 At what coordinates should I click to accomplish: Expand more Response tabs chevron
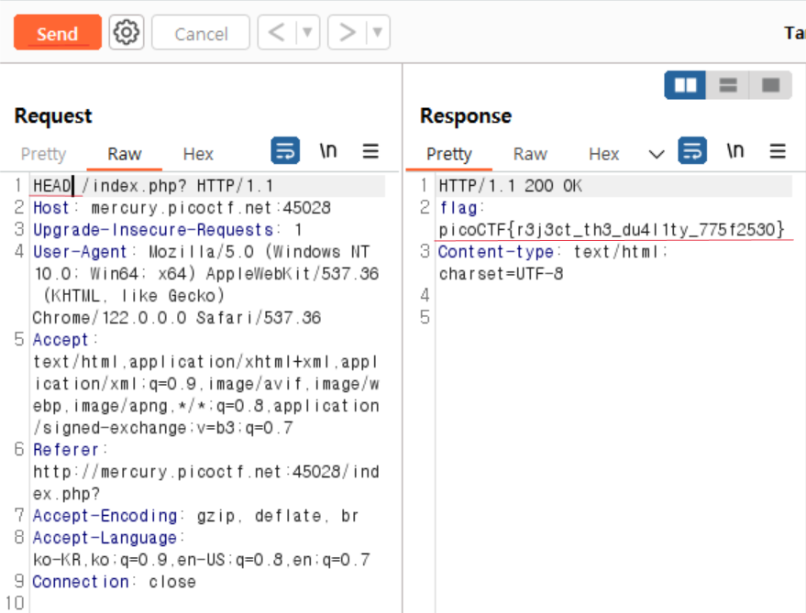click(x=657, y=154)
